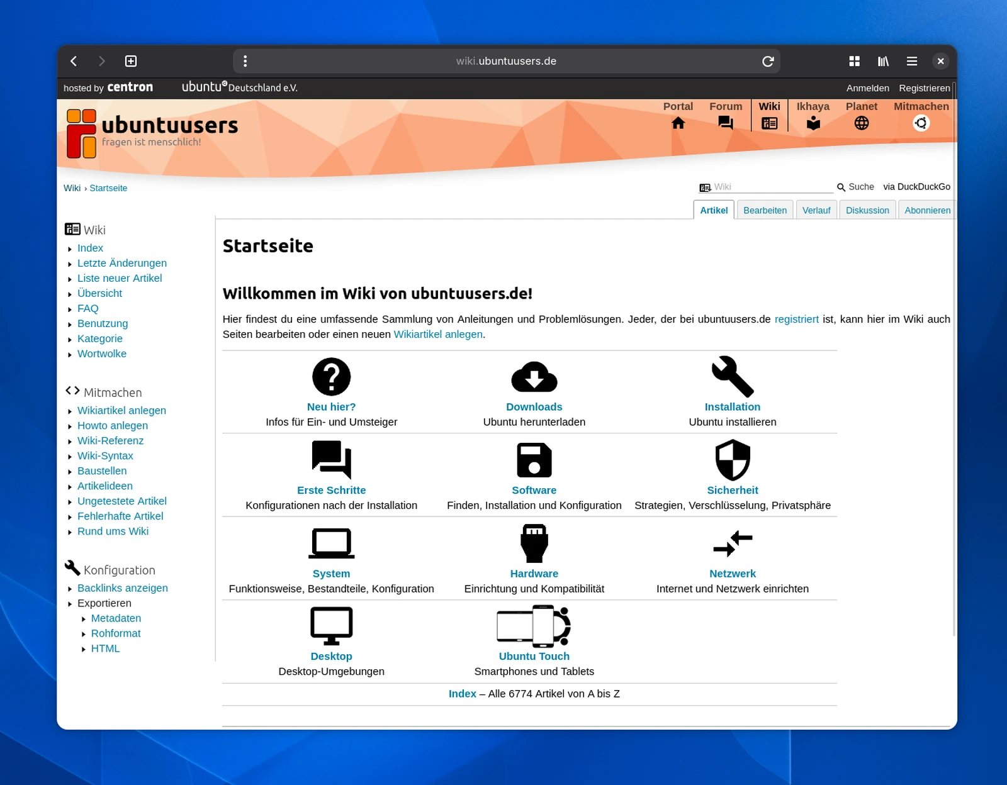Image resolution: width=1007 pixels, height=785 pixels.
Task: Click the Wiki icon in top navigation
Action: pyautogui.click(x=769, y=123)
